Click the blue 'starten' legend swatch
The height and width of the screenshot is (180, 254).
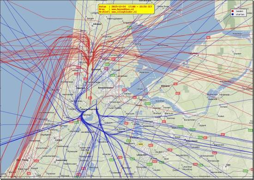(x=233, y=14)
